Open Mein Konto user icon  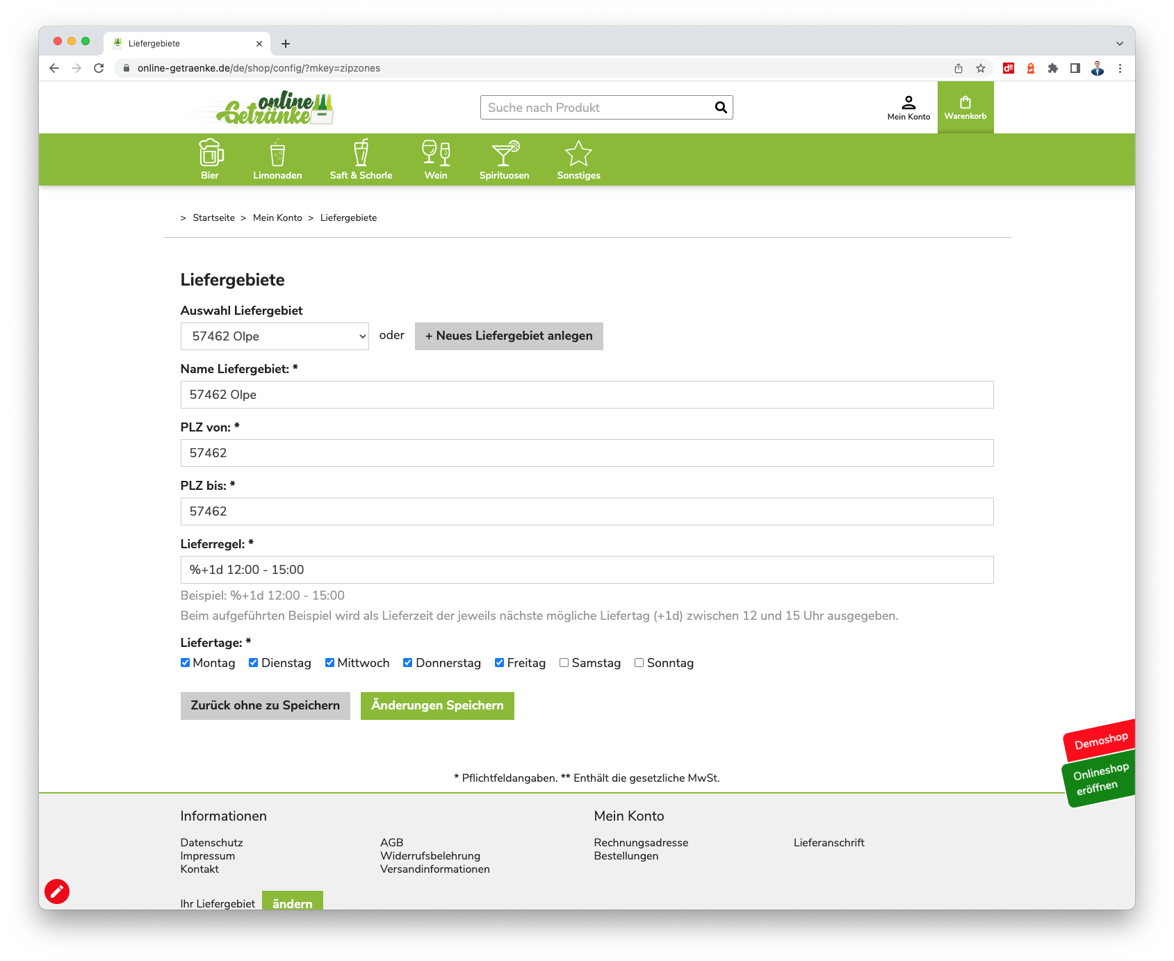click(908, 103)
